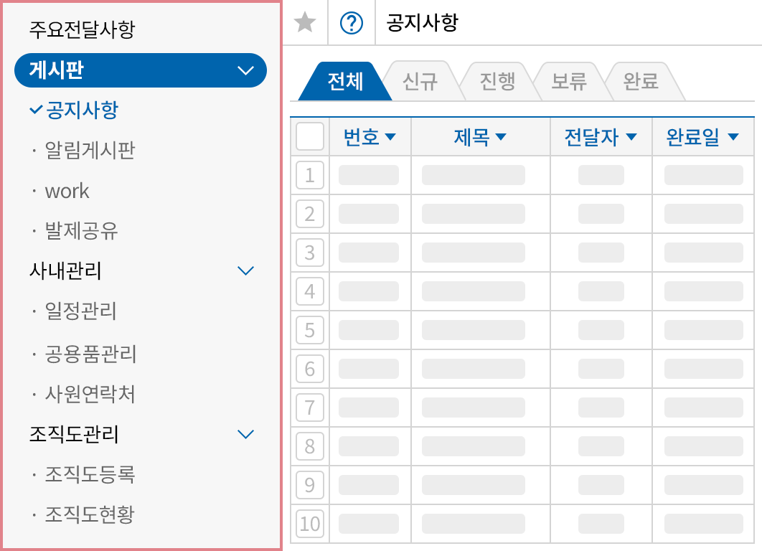The image size is (762, 551).
Task: Collapse the 게시판 section chevron
Action: pos(245,70)
